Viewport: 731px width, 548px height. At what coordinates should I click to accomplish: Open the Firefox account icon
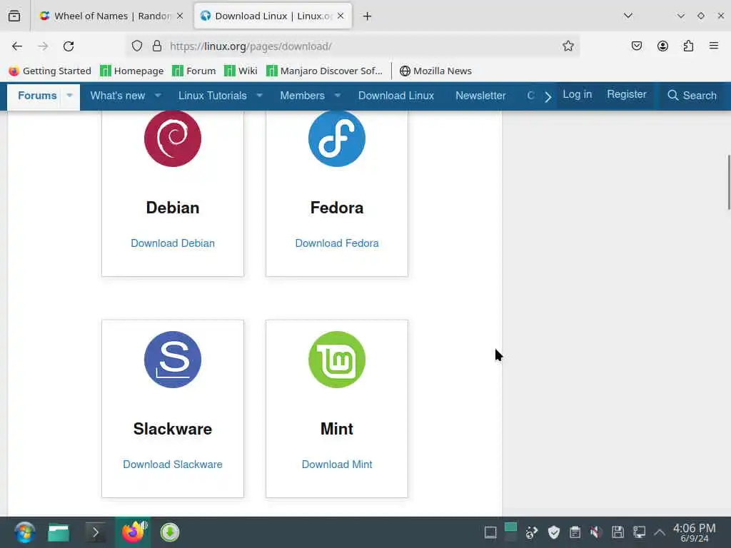tap(662, 46)
